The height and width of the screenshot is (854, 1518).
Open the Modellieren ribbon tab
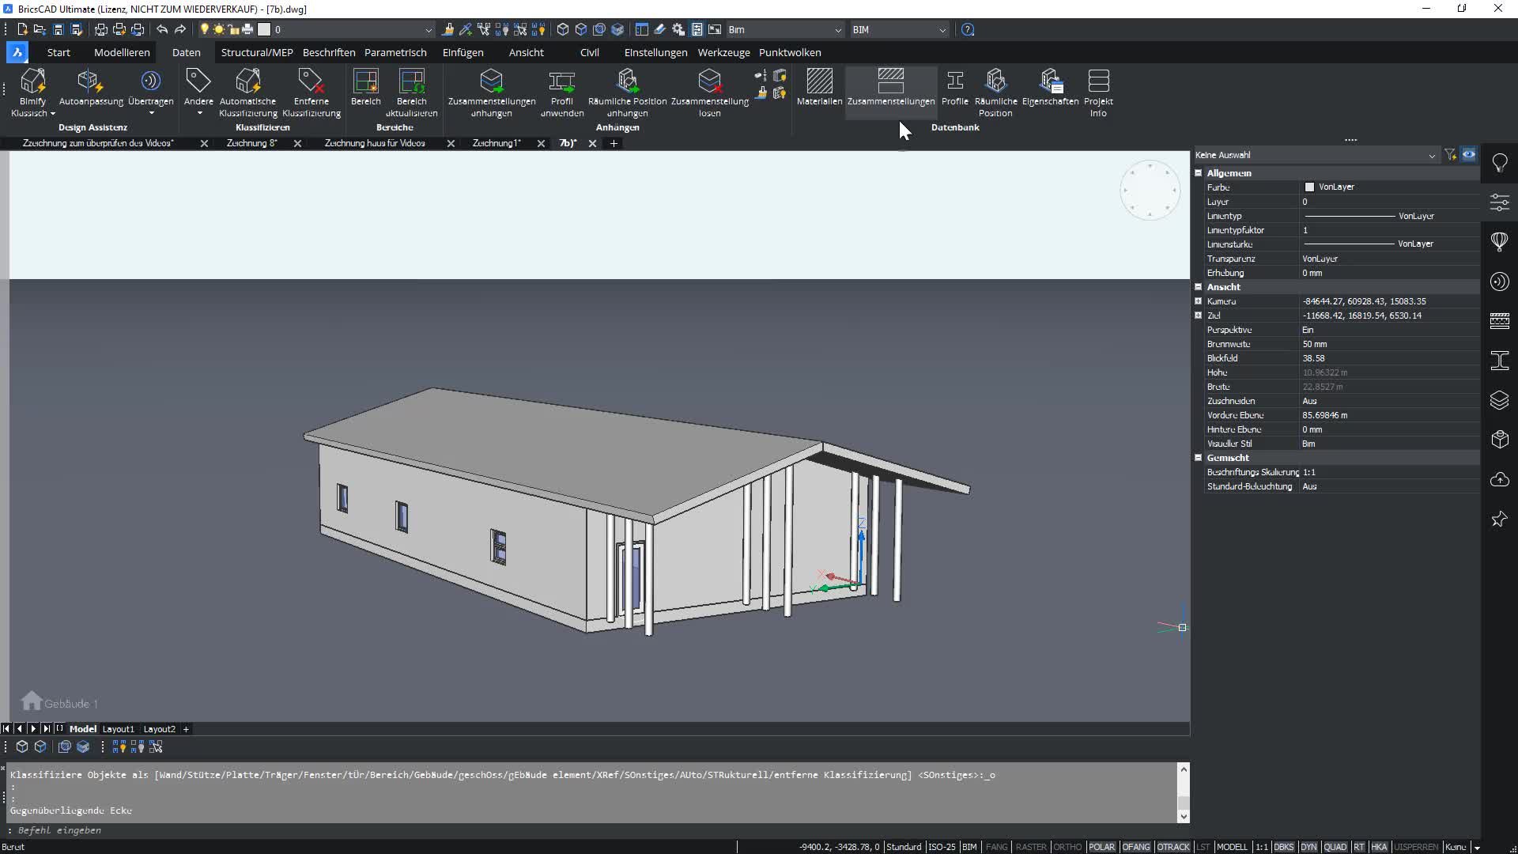click(122, 52)
